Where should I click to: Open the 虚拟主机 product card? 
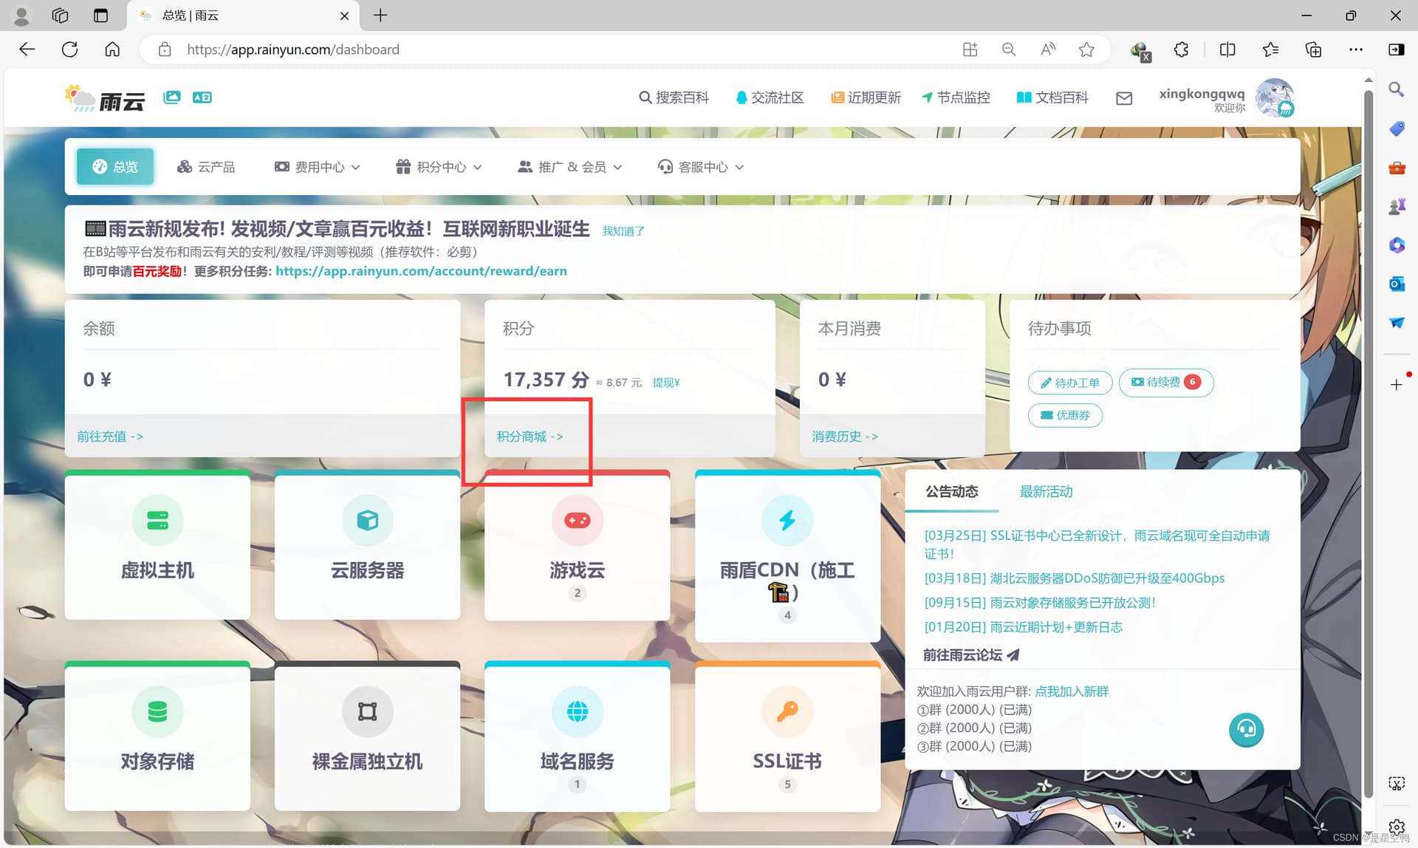coord(157,544)
